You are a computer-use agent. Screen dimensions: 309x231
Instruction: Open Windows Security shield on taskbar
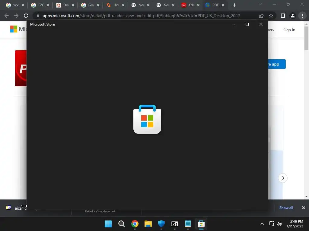pos(161,224)
